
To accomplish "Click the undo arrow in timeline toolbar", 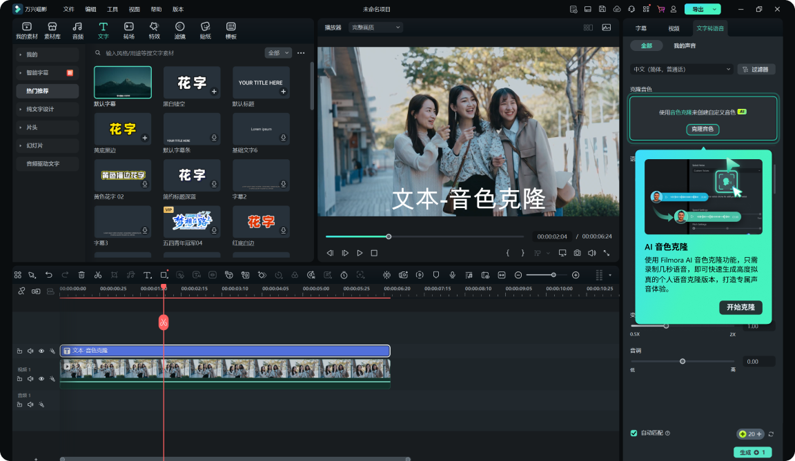I will 49,275.
